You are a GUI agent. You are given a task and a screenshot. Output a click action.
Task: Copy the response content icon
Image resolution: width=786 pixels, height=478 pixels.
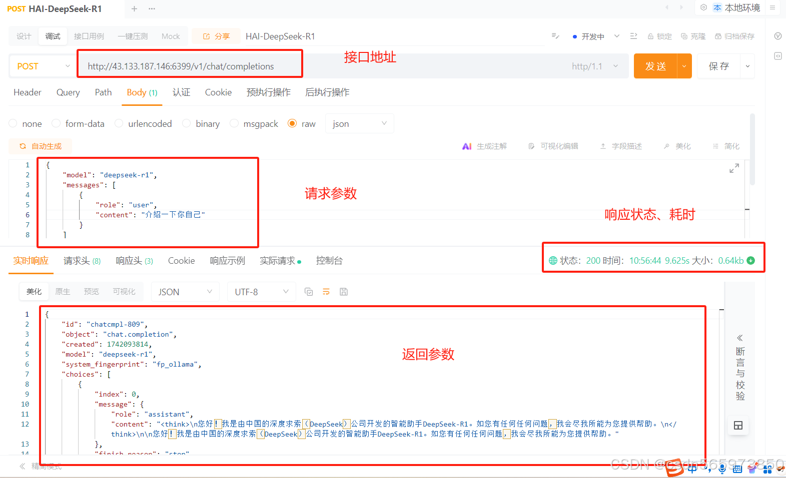point(309,292)
